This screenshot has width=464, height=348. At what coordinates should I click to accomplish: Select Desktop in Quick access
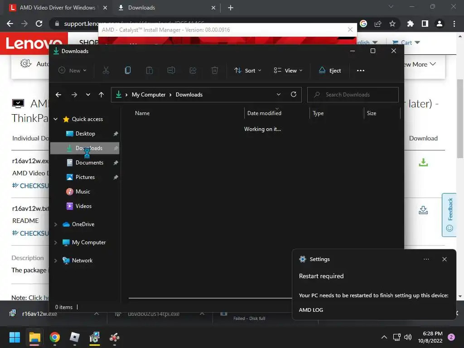(x=85, y=134)
